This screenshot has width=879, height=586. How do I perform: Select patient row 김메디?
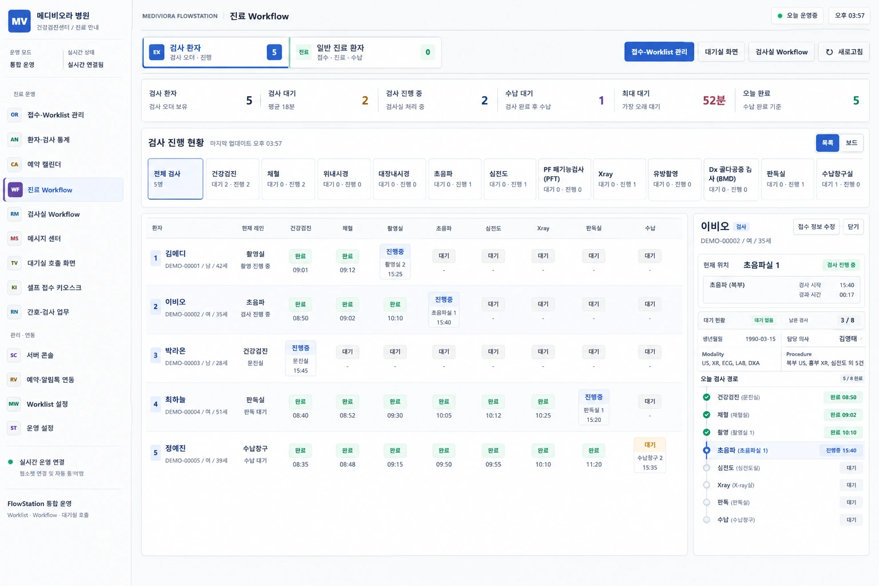414,262
